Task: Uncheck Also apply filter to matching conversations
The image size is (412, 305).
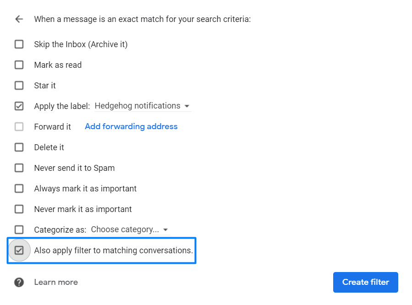Action: tap(19, 251)
